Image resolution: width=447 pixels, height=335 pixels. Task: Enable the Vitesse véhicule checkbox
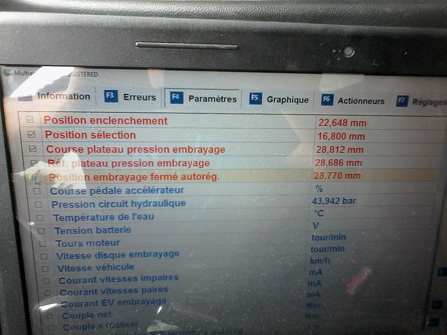(45, 269)
